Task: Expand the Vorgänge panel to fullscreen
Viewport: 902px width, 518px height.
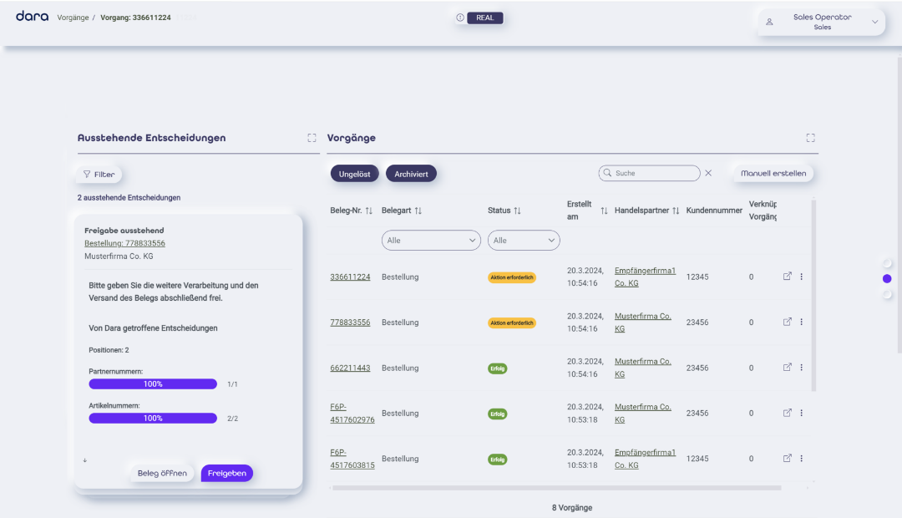Action: (x=810, y=138)
